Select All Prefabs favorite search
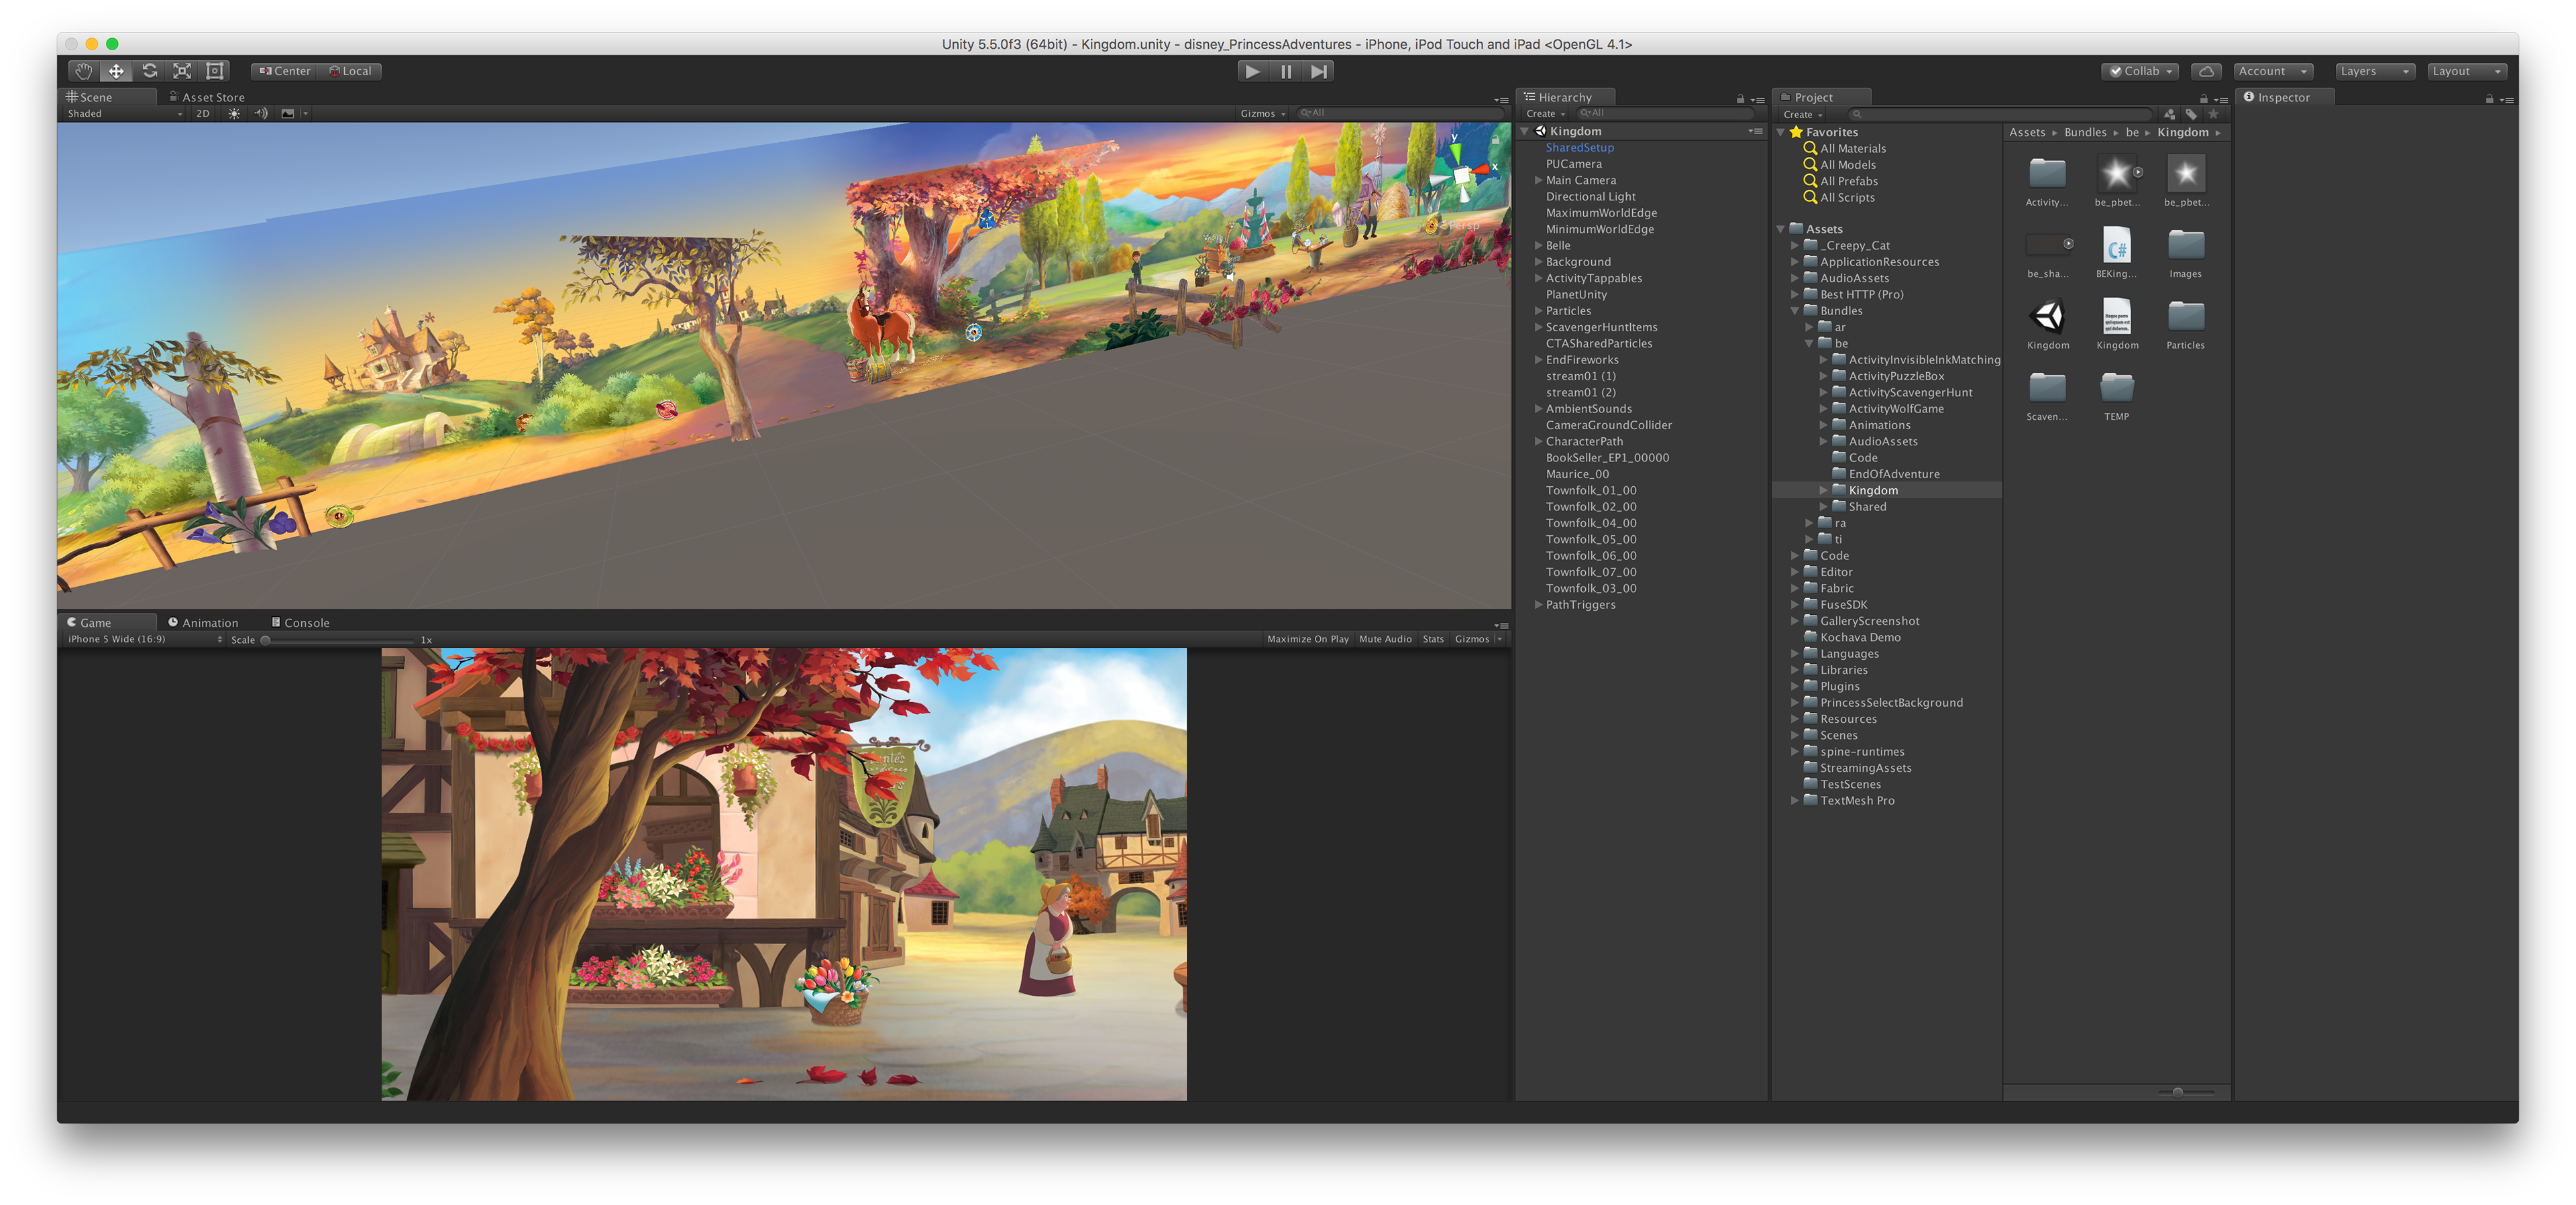Image resolution: width=2576 pixels, height=1205 pixels. pyautogui.click(x=1840, y=181)
